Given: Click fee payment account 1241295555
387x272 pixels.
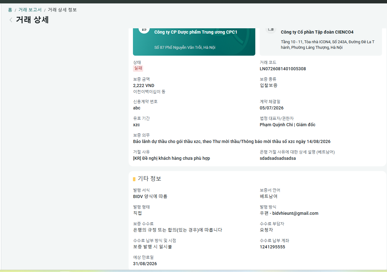Looking at the screenshot, I should 272,247.
